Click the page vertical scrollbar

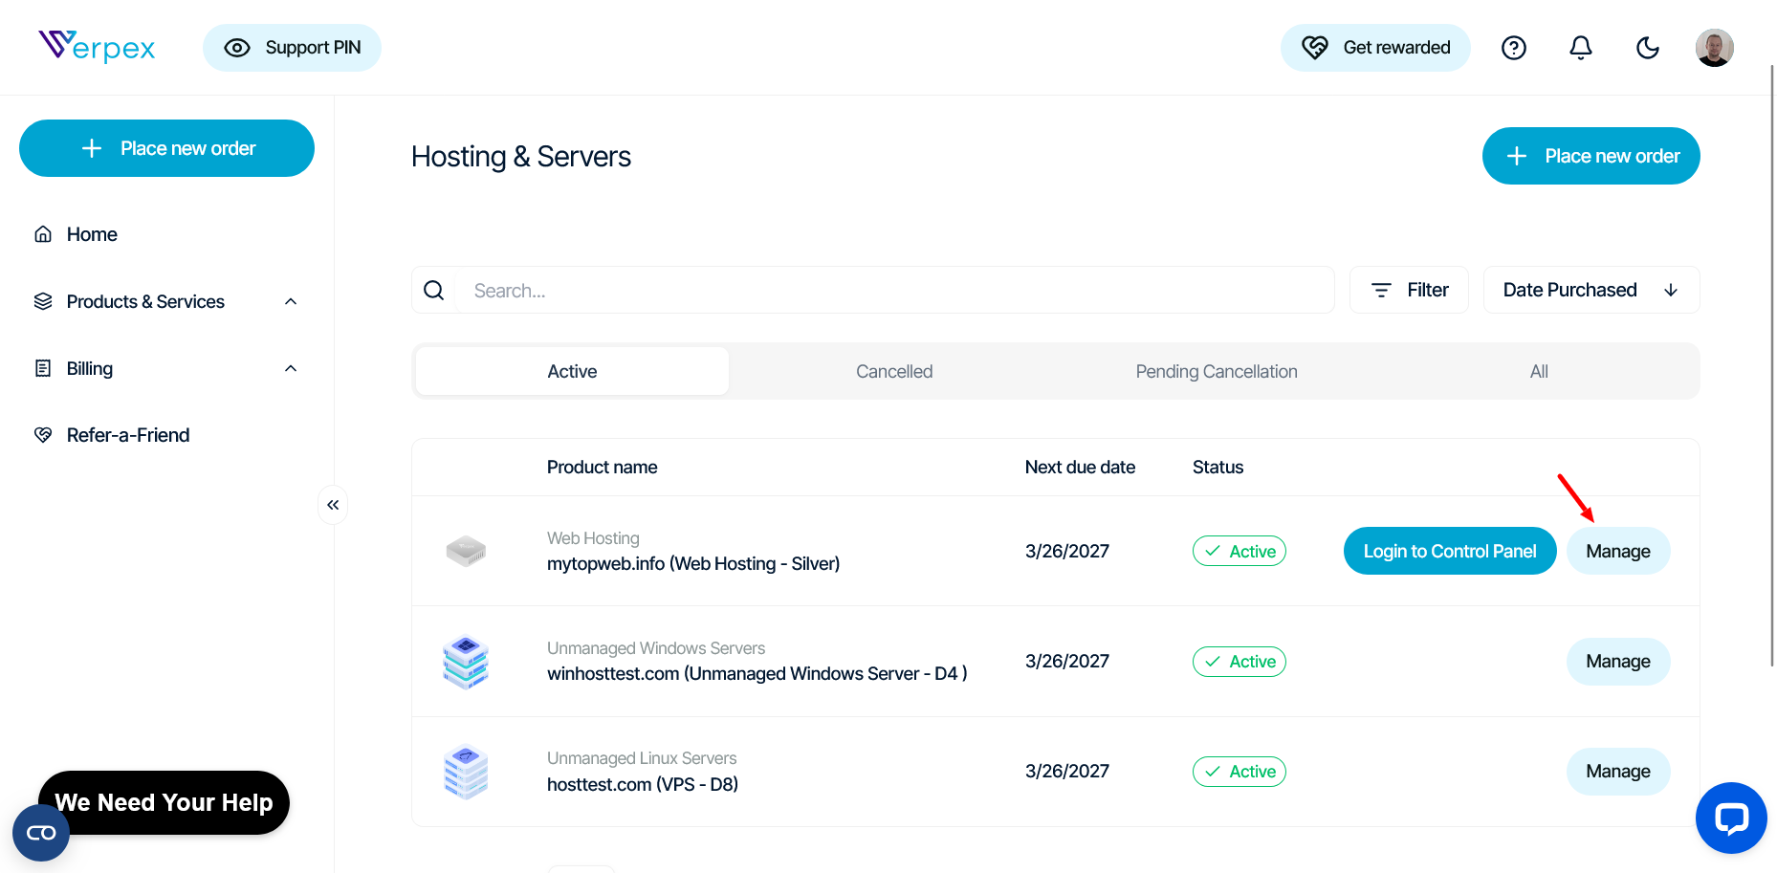[1772, 366]
